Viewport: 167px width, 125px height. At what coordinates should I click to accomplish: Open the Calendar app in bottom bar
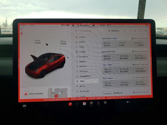point(84,103)
